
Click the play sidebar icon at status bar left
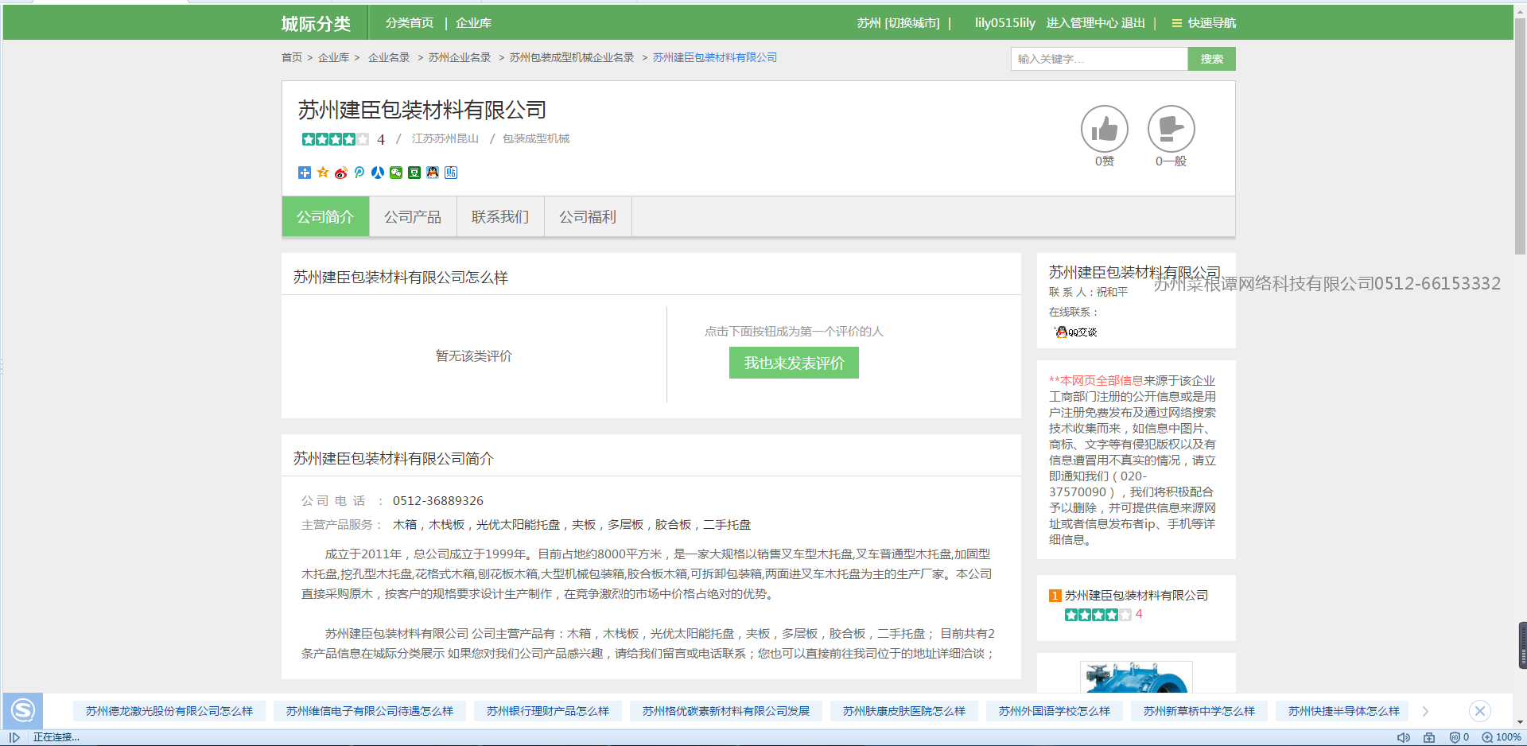(14, 737)
